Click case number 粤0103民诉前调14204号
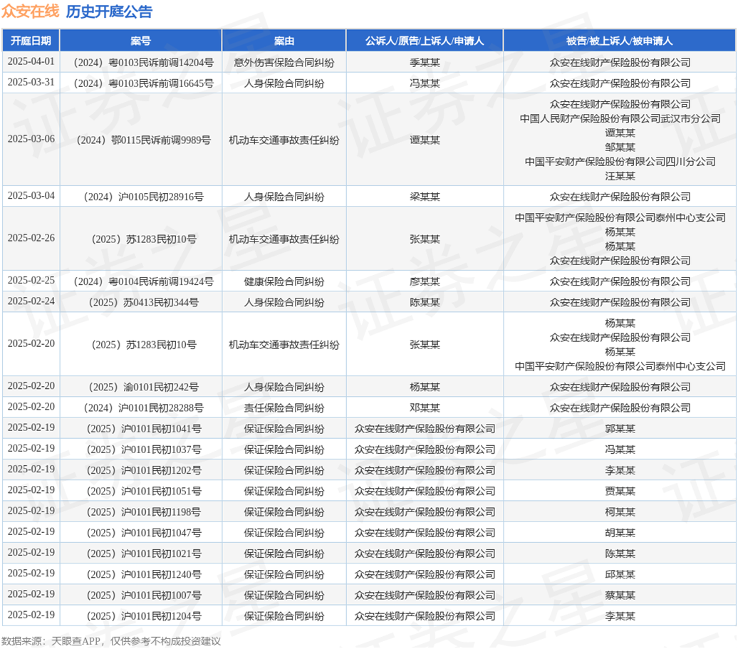738x649 pixels. pos(144,63)
